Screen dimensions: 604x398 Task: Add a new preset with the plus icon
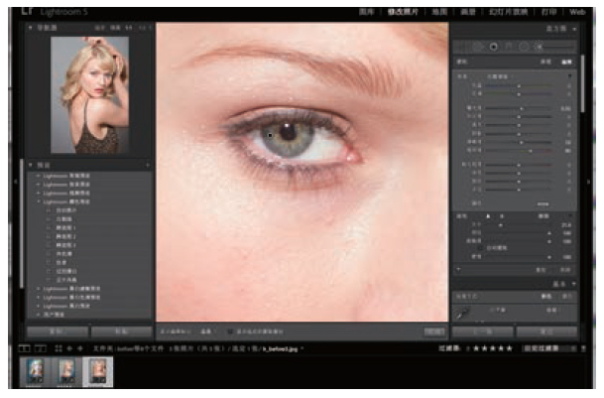pos(147,165)
